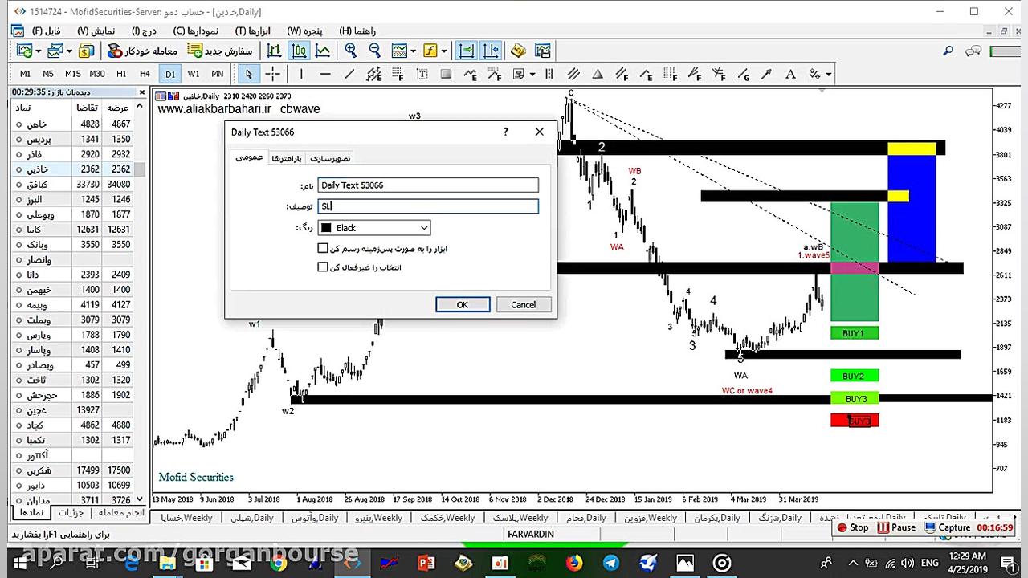1028x578 pixels.
Task: Open Telegram from the taskbar
Action: click(610, 564)
